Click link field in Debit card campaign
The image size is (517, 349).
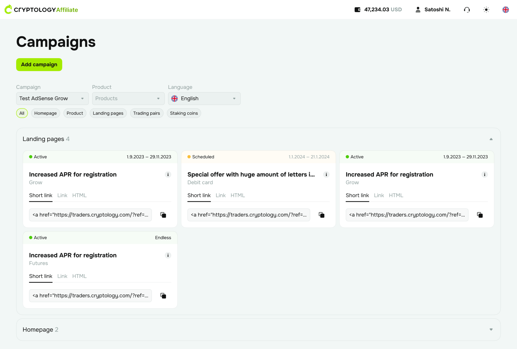point(249,215)
